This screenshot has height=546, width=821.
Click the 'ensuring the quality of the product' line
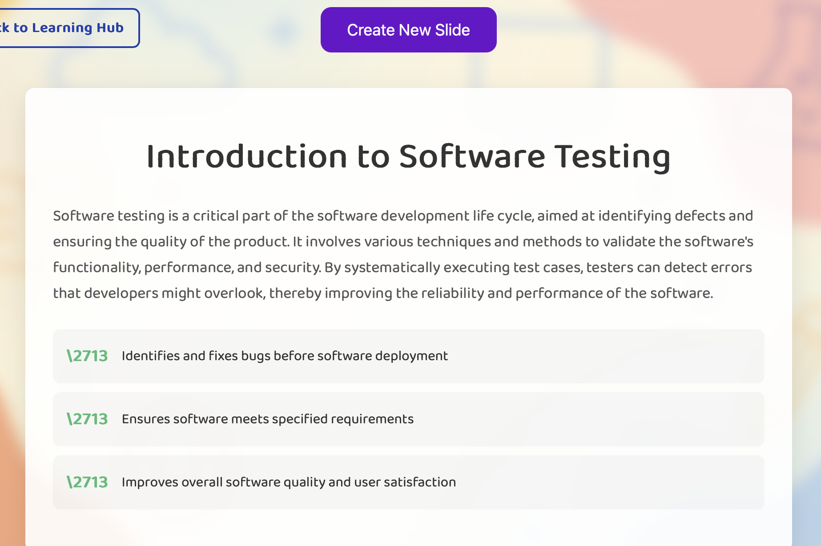(403, 242)
